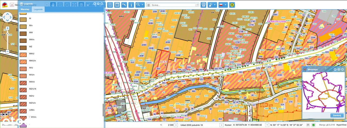
Task: Select the Legenda tab
Action: click(38, 9)
